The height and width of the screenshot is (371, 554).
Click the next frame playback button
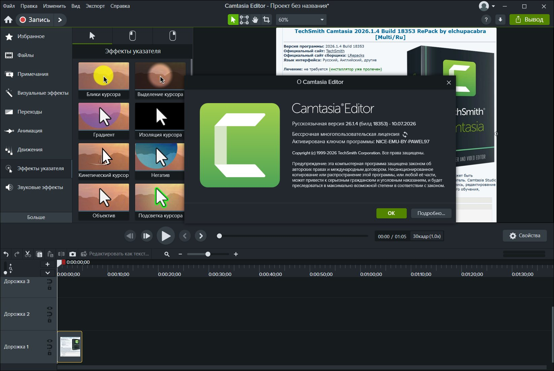[147, 236]
